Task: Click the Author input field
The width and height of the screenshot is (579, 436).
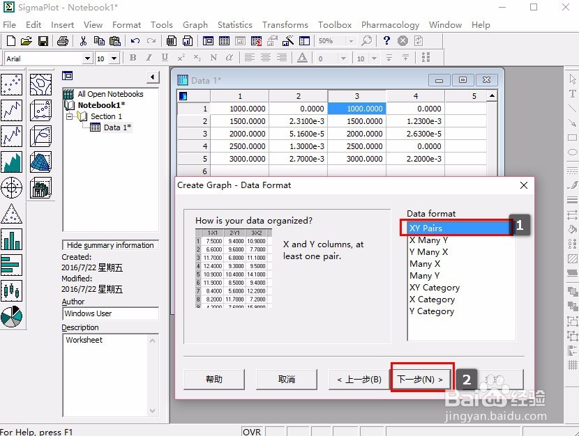Action: (110, 313)
